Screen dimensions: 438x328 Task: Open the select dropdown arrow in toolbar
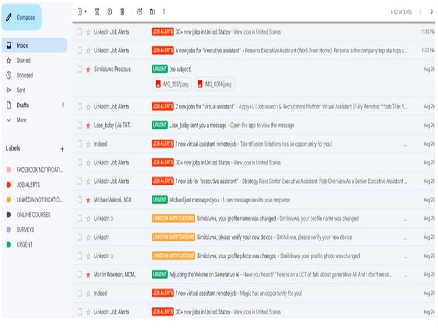tap(85, 12)
